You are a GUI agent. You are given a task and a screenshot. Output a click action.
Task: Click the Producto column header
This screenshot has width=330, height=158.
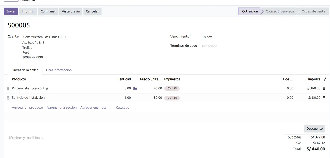(x=19, y=79)
